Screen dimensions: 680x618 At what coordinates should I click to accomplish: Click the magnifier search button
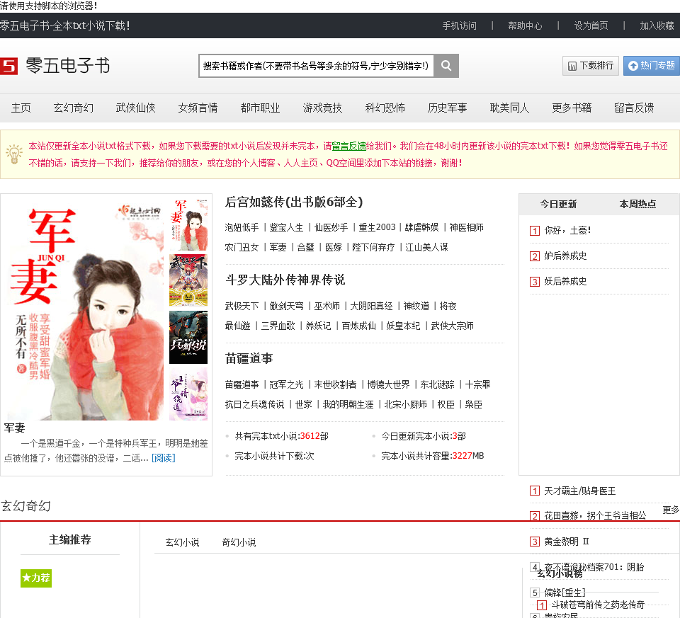446,66
